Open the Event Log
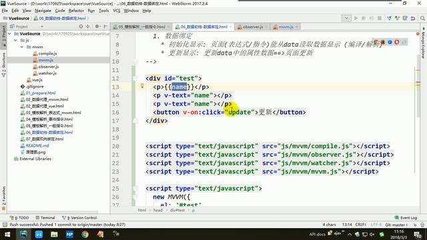The height and width of the screenshot is (240, 427). tap(406, 218)
